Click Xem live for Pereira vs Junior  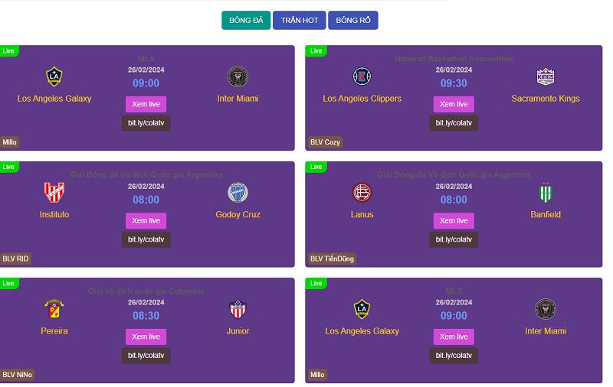(x=146, y=337)
